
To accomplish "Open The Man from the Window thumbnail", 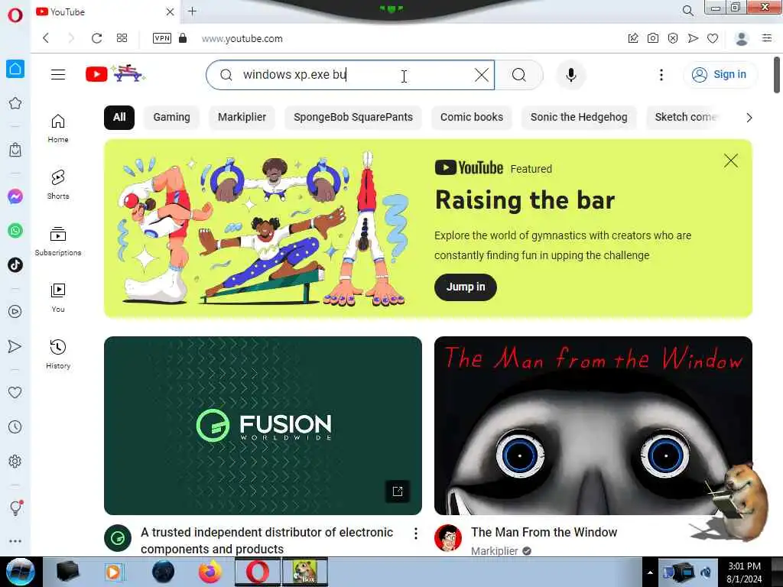I will [593, 425].
